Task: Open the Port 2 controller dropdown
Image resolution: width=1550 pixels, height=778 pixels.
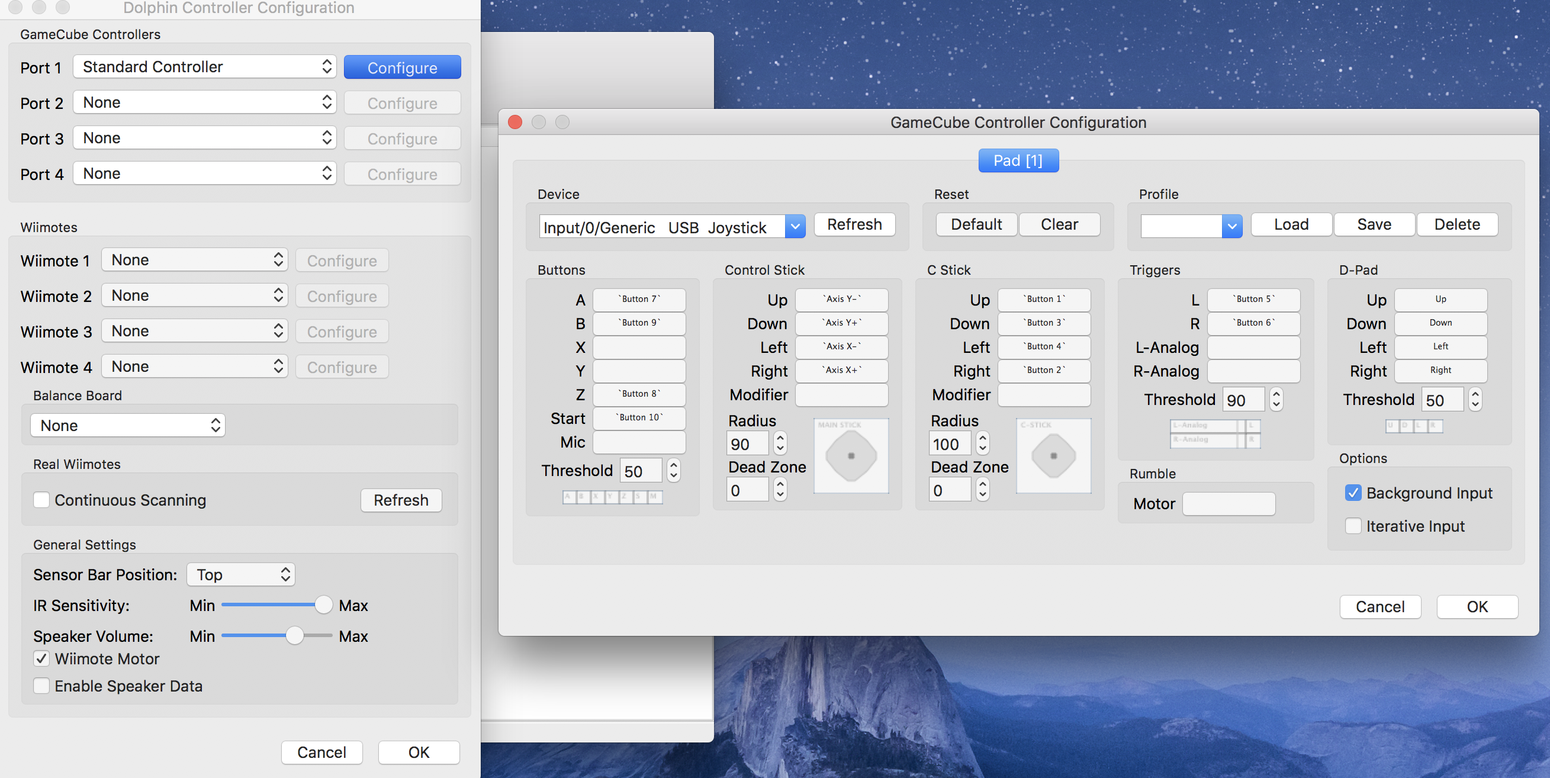Action: [205, 102]
